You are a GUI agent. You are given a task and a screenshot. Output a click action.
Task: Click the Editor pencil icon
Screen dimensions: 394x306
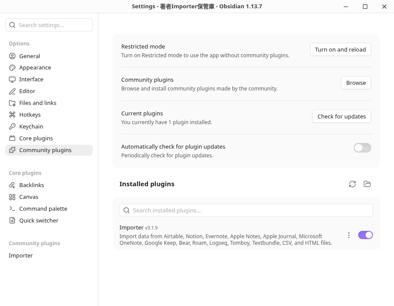[12, 91]
